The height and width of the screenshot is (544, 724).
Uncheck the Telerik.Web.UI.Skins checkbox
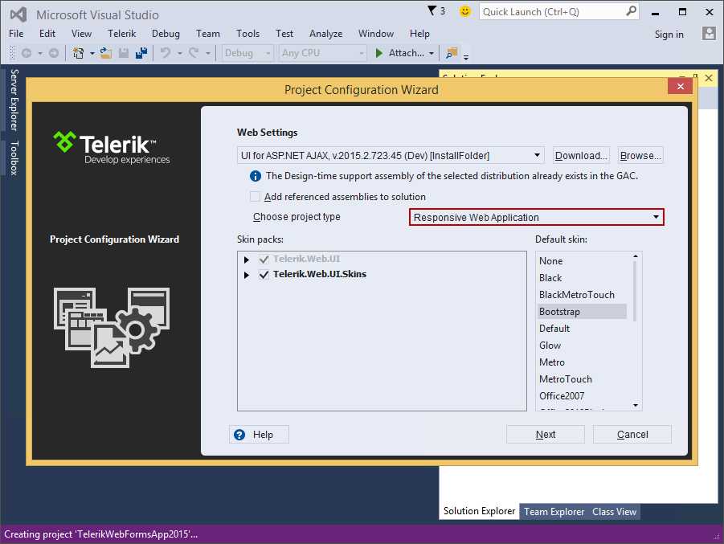264,274
